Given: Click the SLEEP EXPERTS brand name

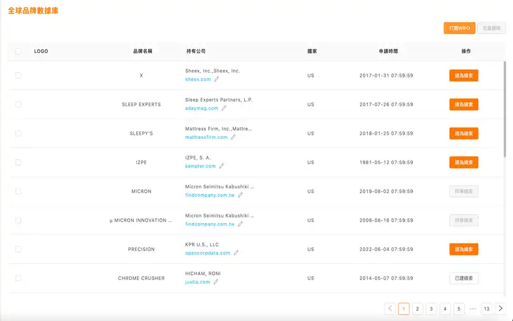Looking at the screenshot, I should tap(141, 104).
